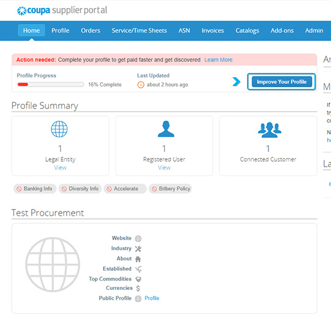Image resolution: width=331 pixels, height=331 pixels.
Task: Click the Profile Summary heading
Action: pyautogui.click(x=45, y=106)
